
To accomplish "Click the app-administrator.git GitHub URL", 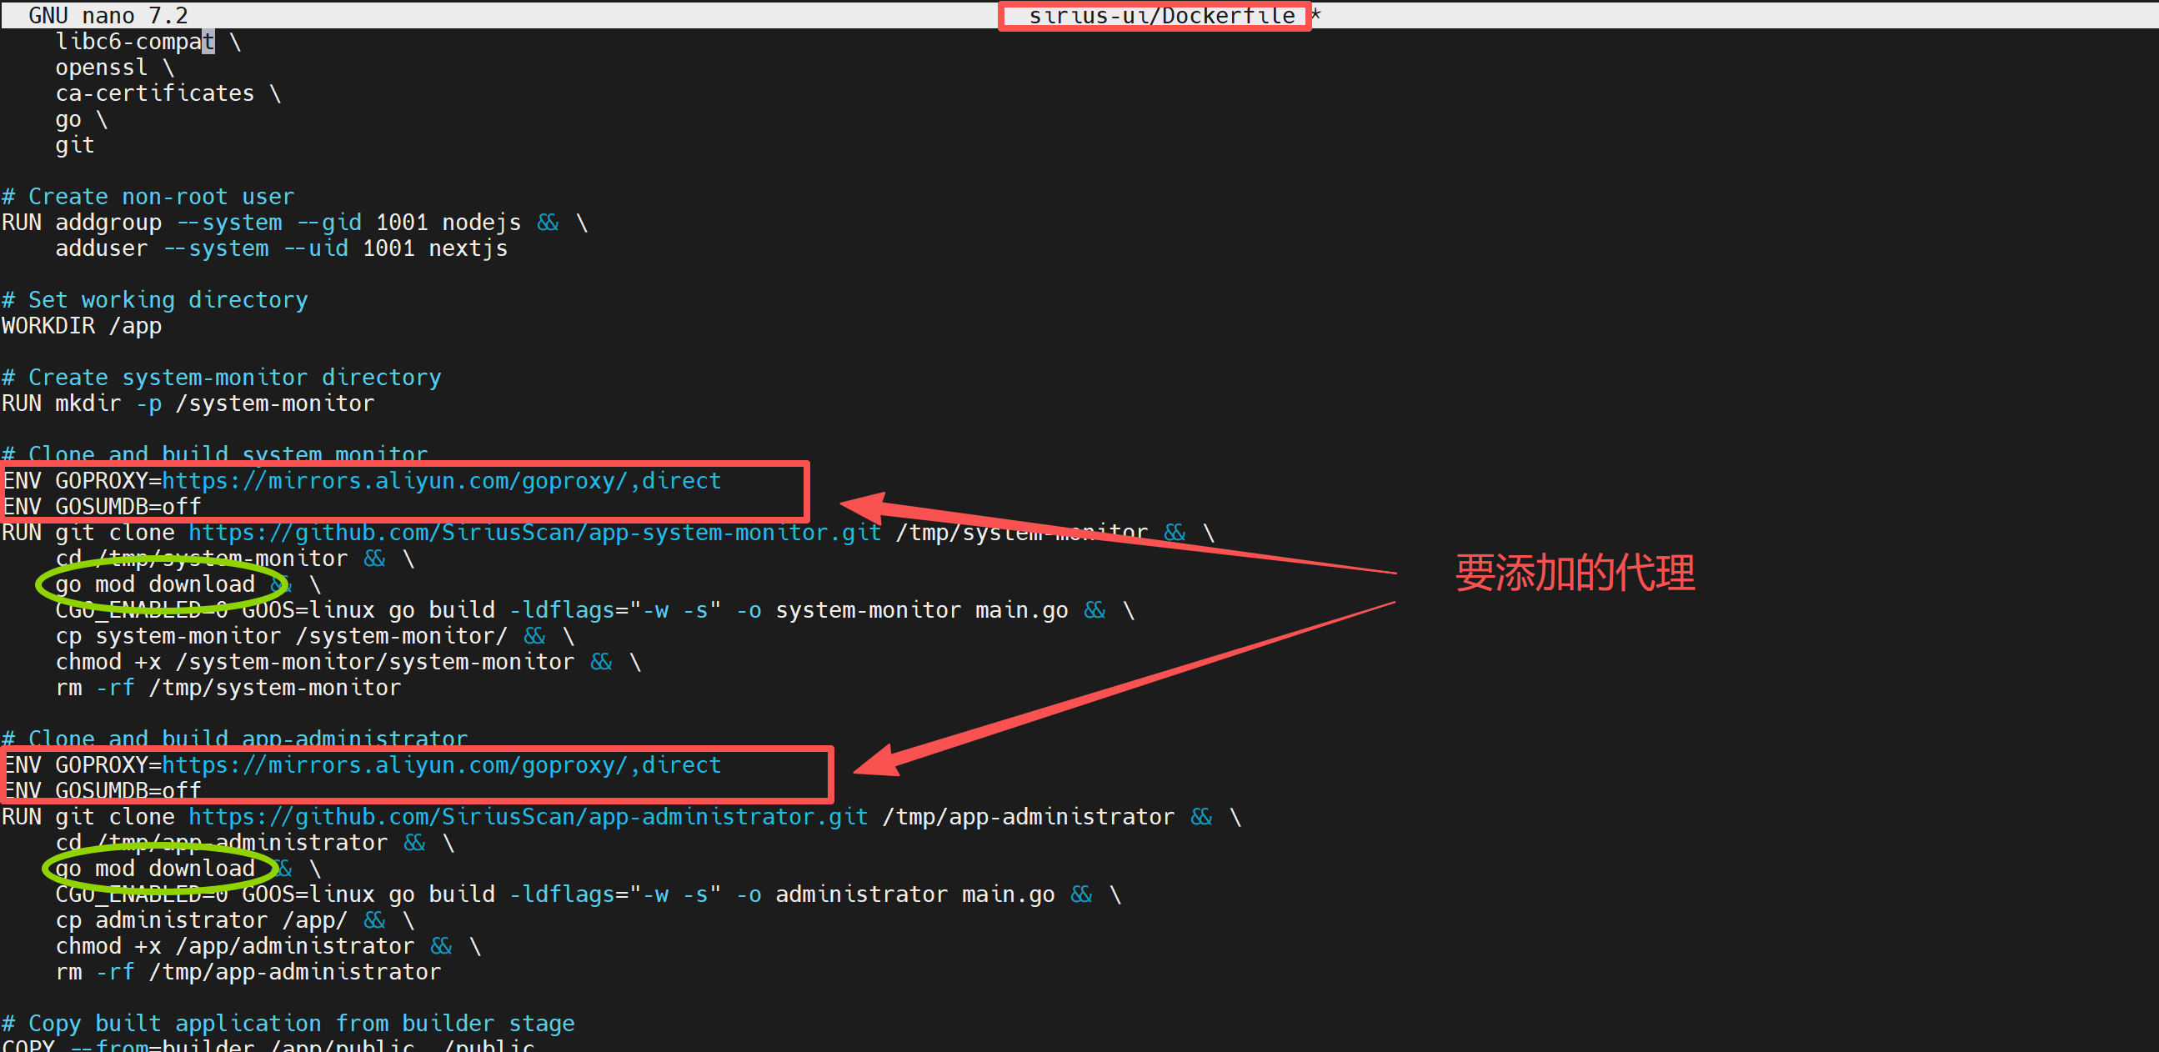I will 527,816.
